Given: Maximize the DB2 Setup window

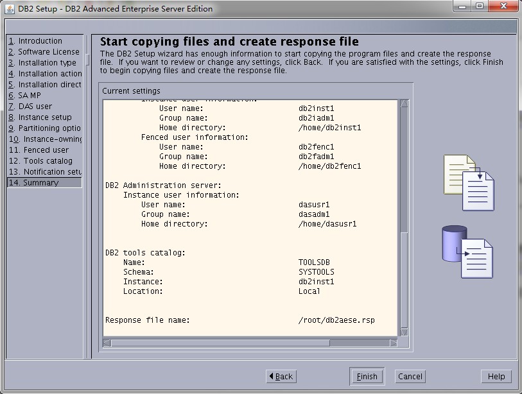Looking at the screenshot, I should (x=480, y=6).
